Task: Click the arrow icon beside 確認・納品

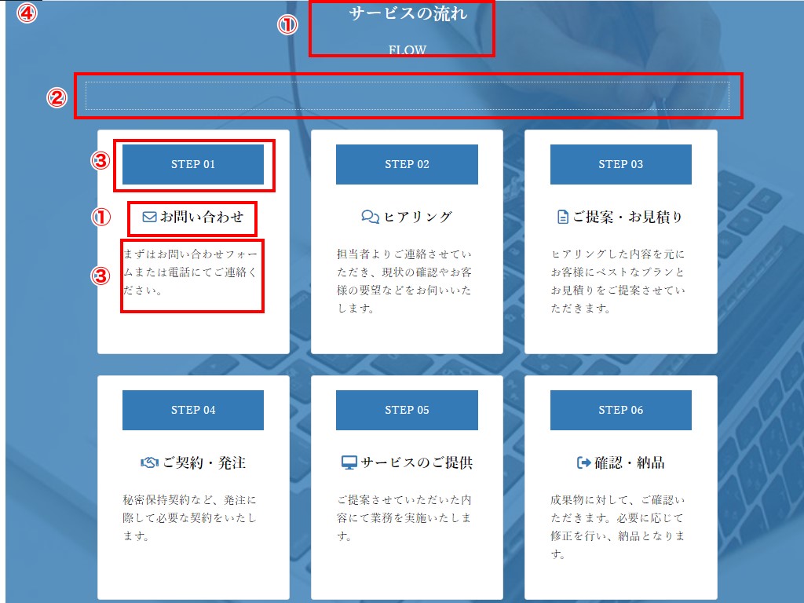Action: pyautogui.click(x=583, y=463)
